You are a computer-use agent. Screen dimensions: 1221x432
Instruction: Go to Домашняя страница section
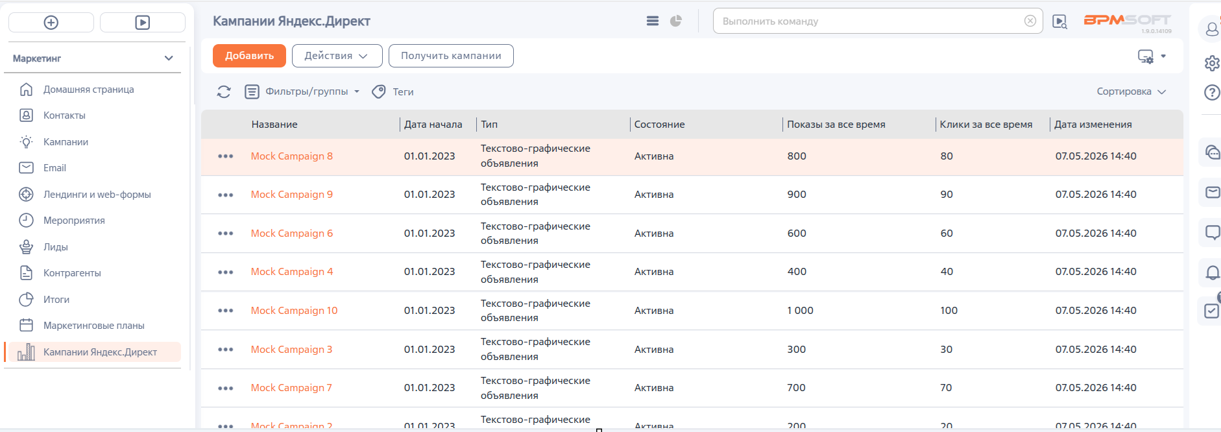(x=89, y=90)
